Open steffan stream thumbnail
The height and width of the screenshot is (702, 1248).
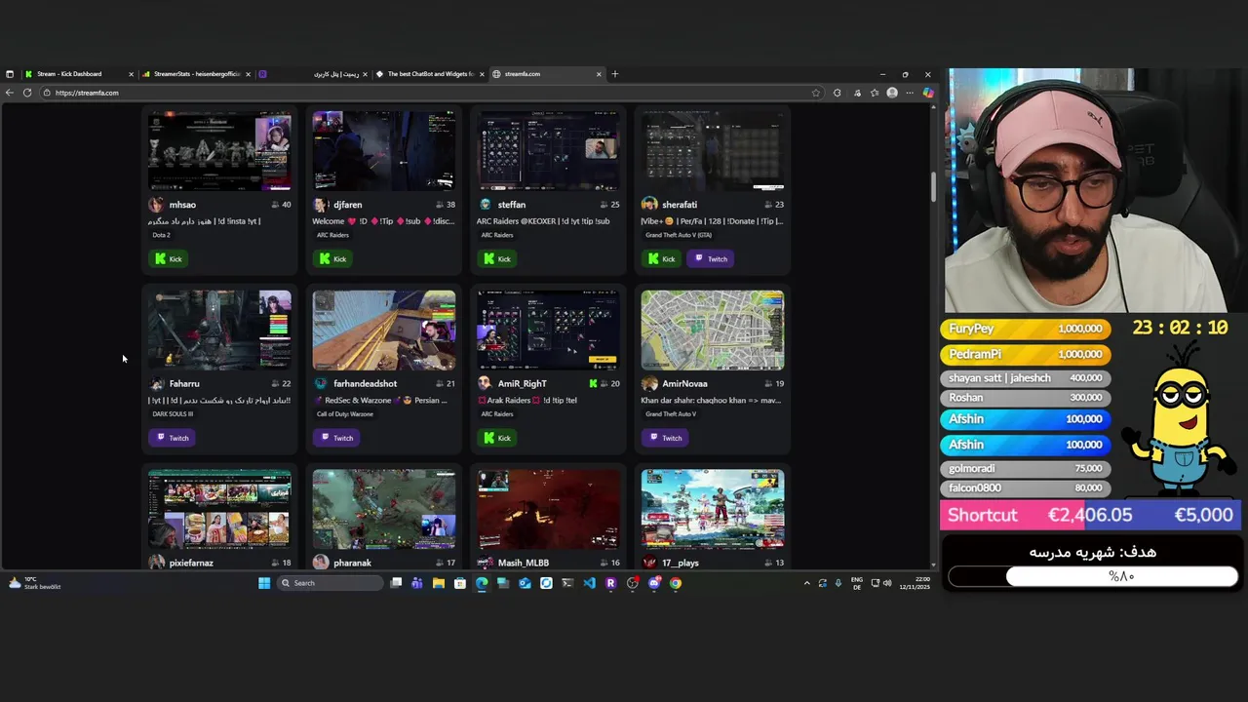coord(548,151)
